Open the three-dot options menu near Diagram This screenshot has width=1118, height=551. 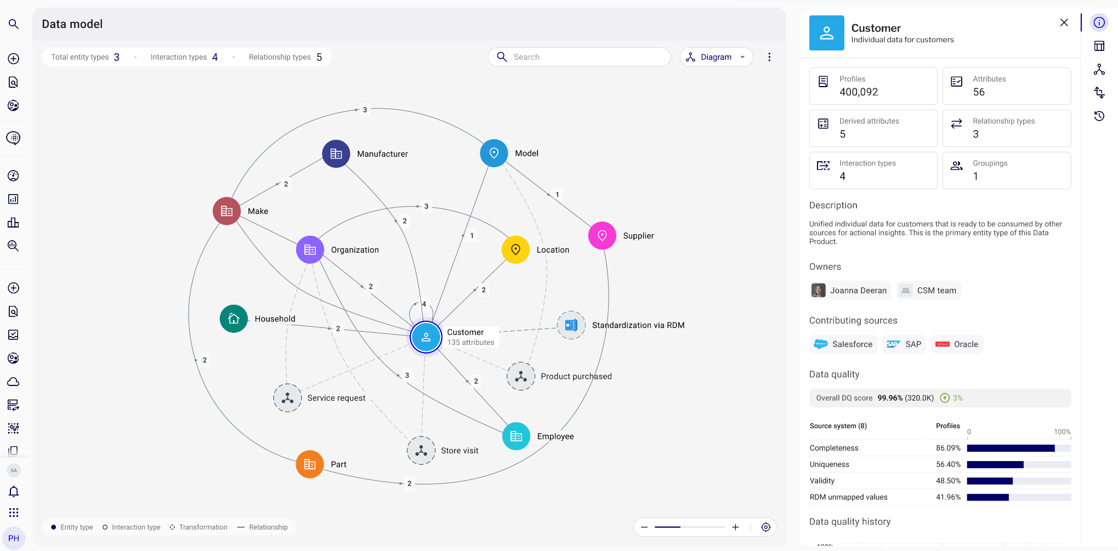coord(769,56)
